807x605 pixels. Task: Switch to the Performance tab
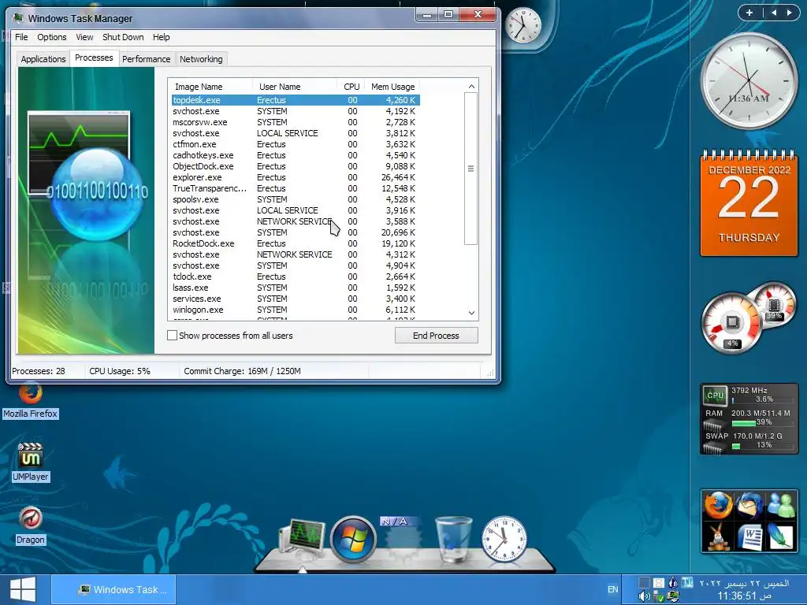point(146,59)
